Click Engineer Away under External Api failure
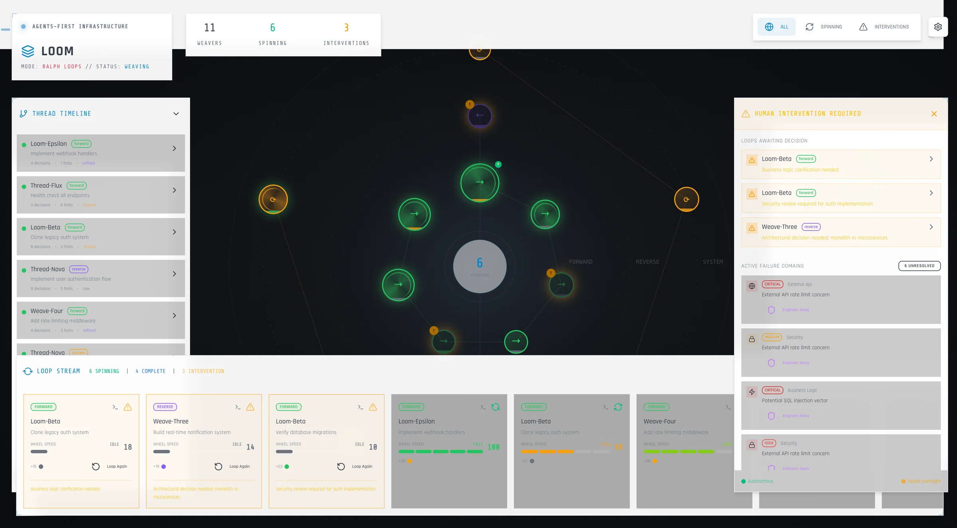The height and width of the screenshot is (528, 957). [796, 310]
